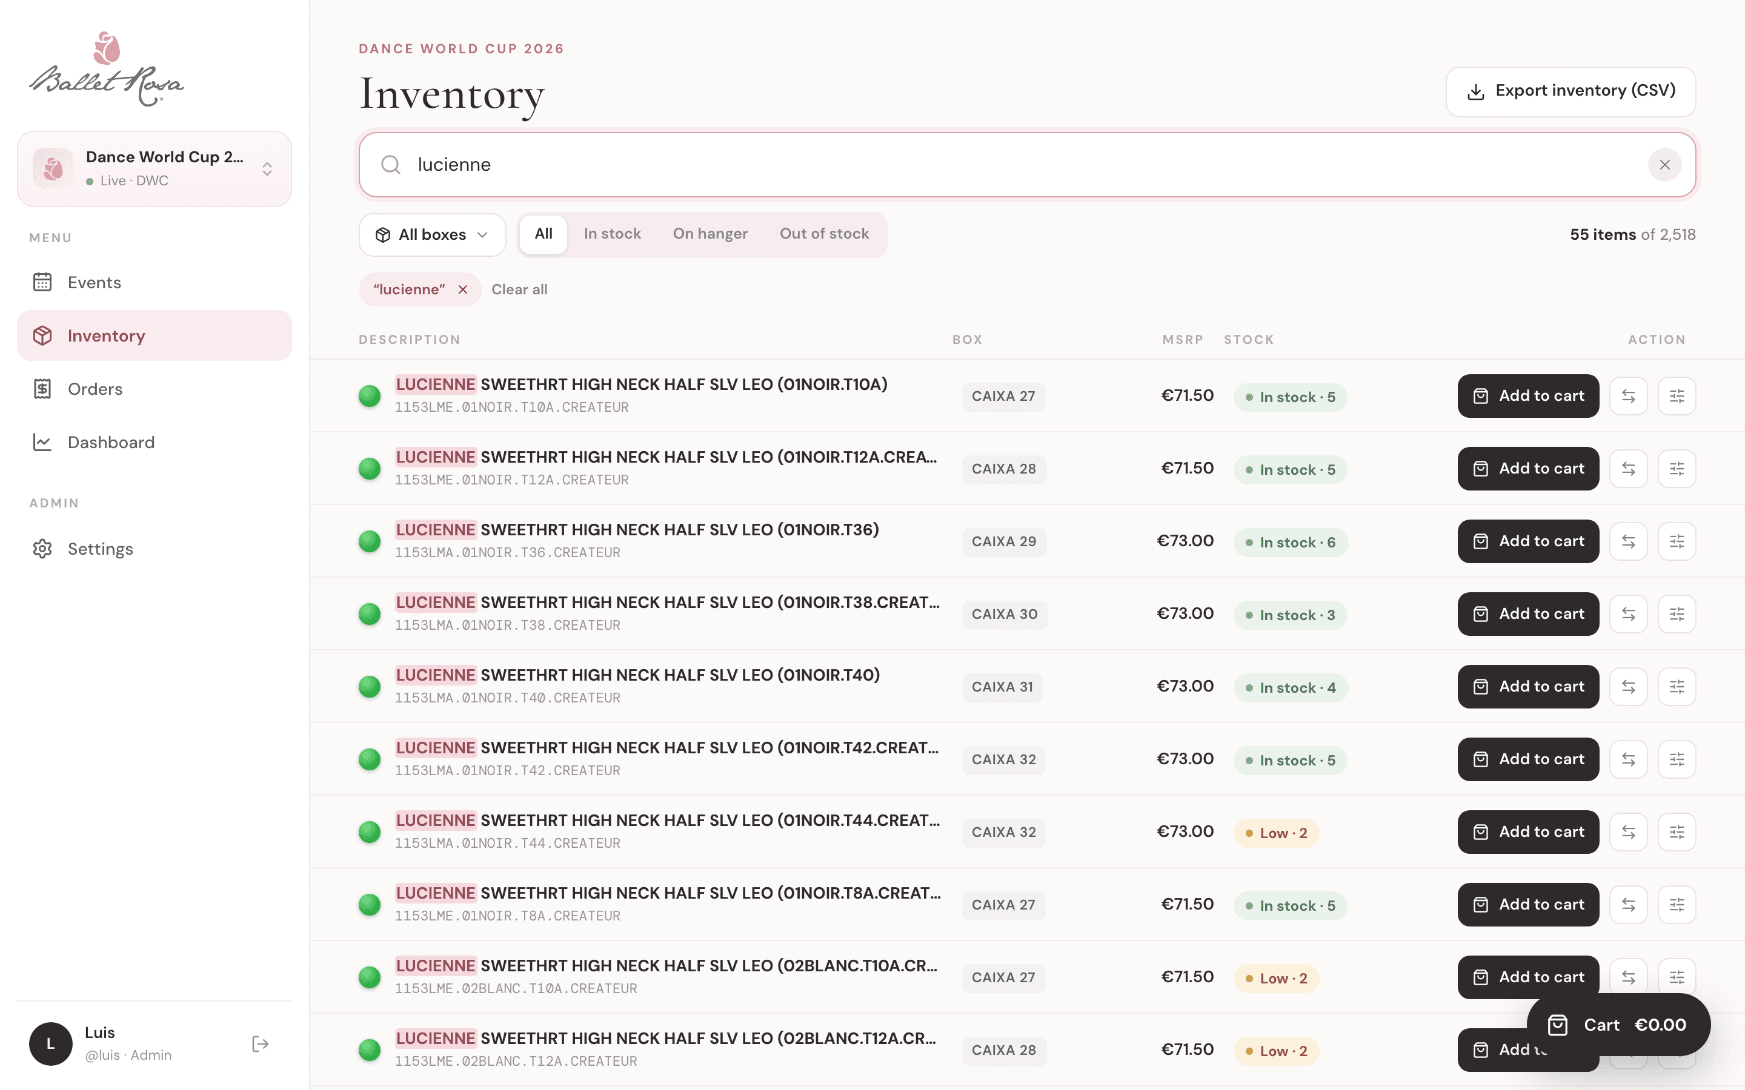1745x1090 pixels.
Task: Click Clear all filters link
Action: coord(519,289)
